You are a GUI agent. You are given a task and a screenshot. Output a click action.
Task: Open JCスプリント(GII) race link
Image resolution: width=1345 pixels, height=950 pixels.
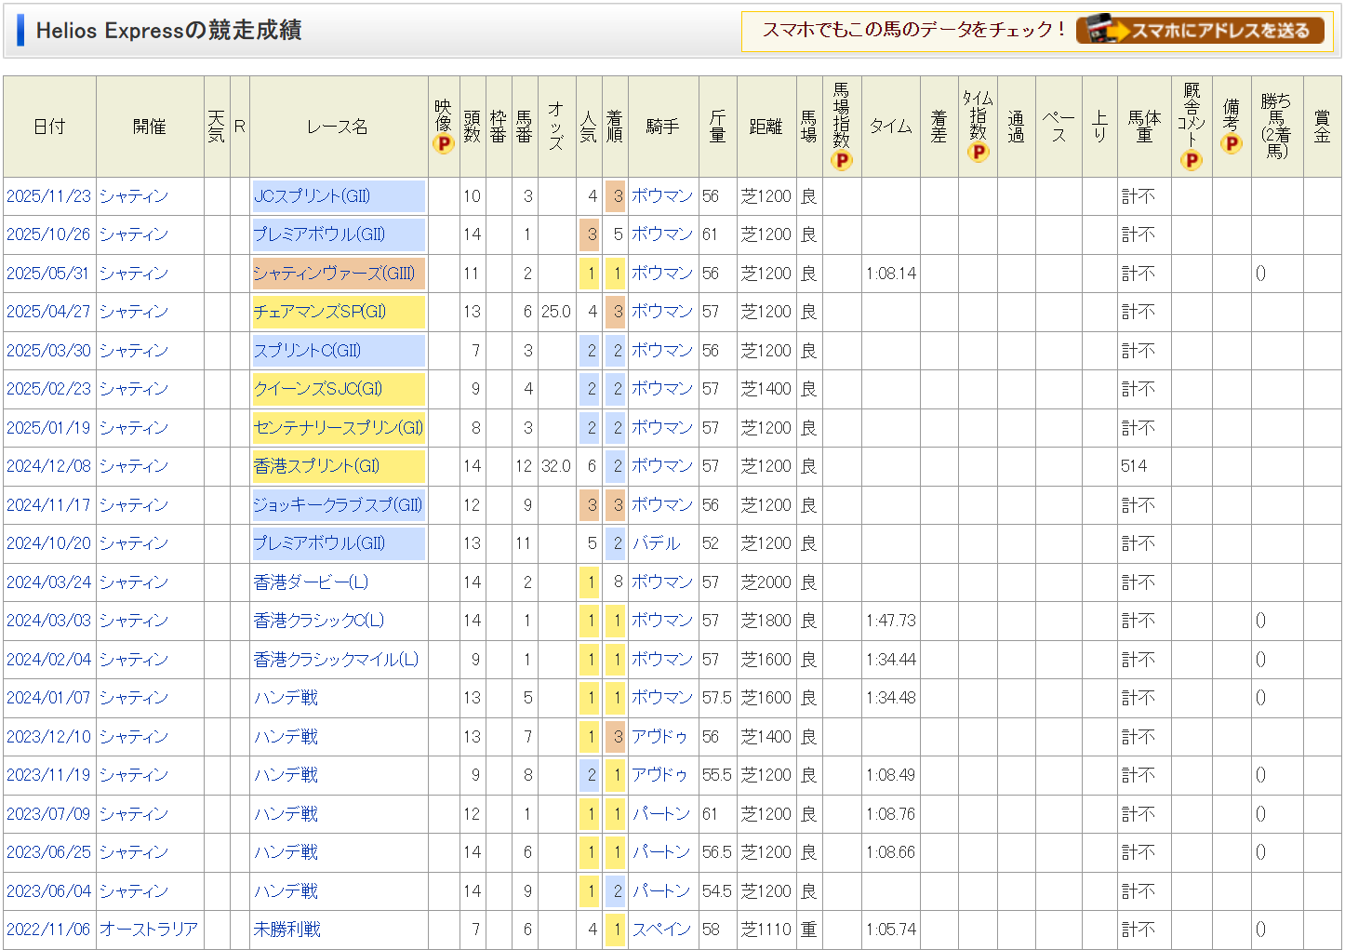[312, 196]
